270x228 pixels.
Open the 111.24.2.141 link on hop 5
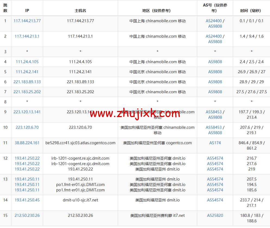[27, 72]
